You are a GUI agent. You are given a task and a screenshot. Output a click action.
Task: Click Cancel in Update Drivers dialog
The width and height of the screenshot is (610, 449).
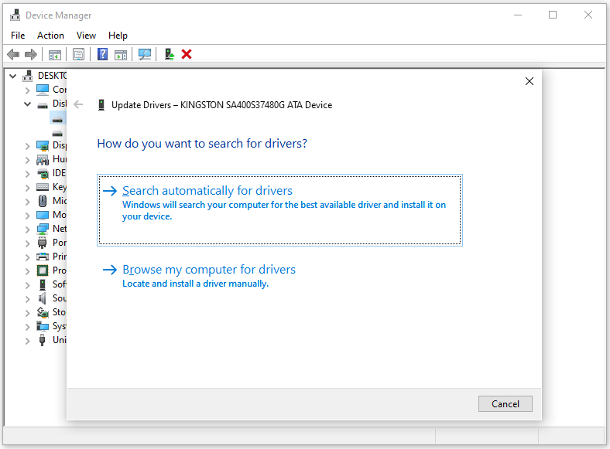click(505, 404)
